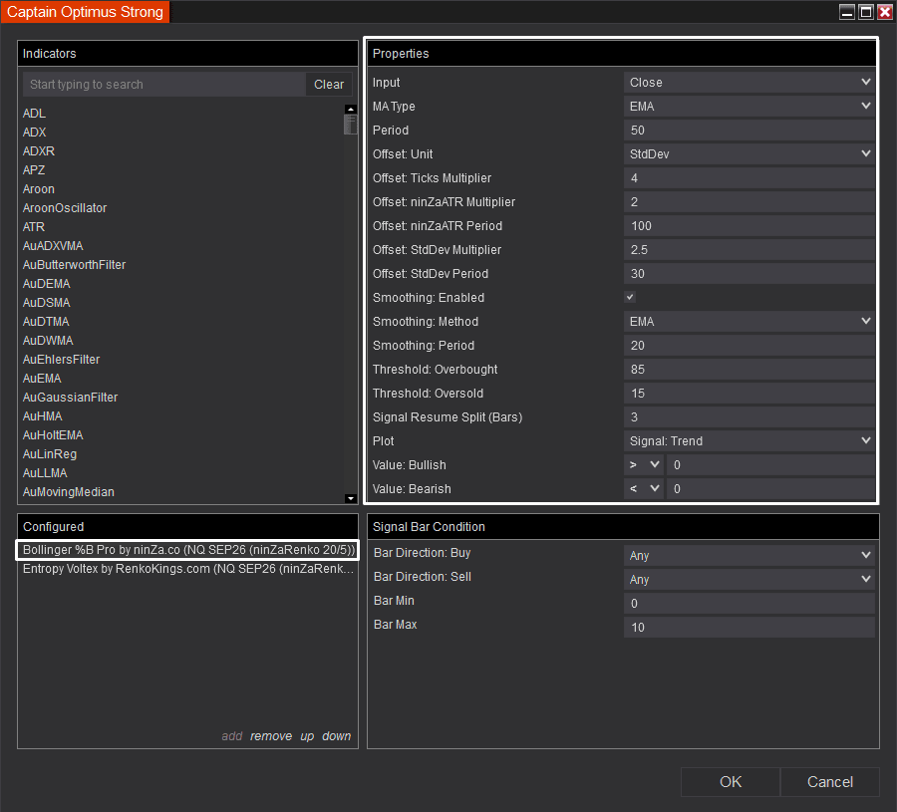The image size is (897, 812).
Task: Open the Smoothing: Method dropdown
Action: (x=748, y=322)
